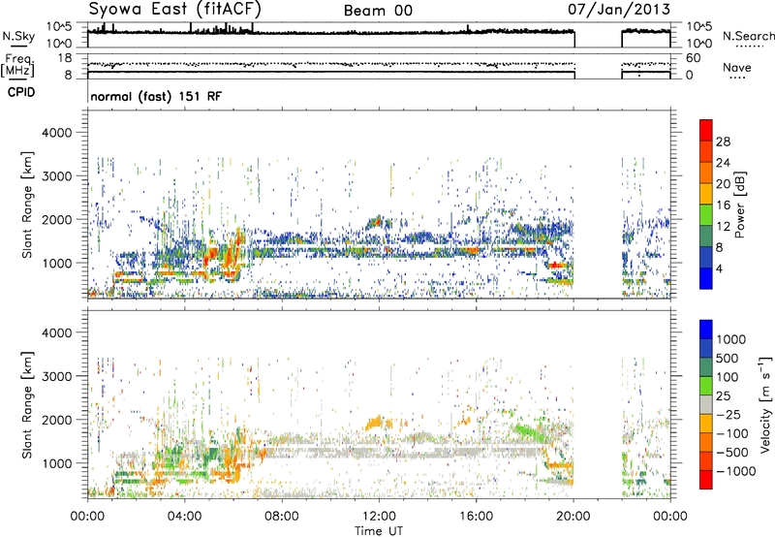Click the "-100" label on Velocity color bar
775x537 pixels.
732,433
